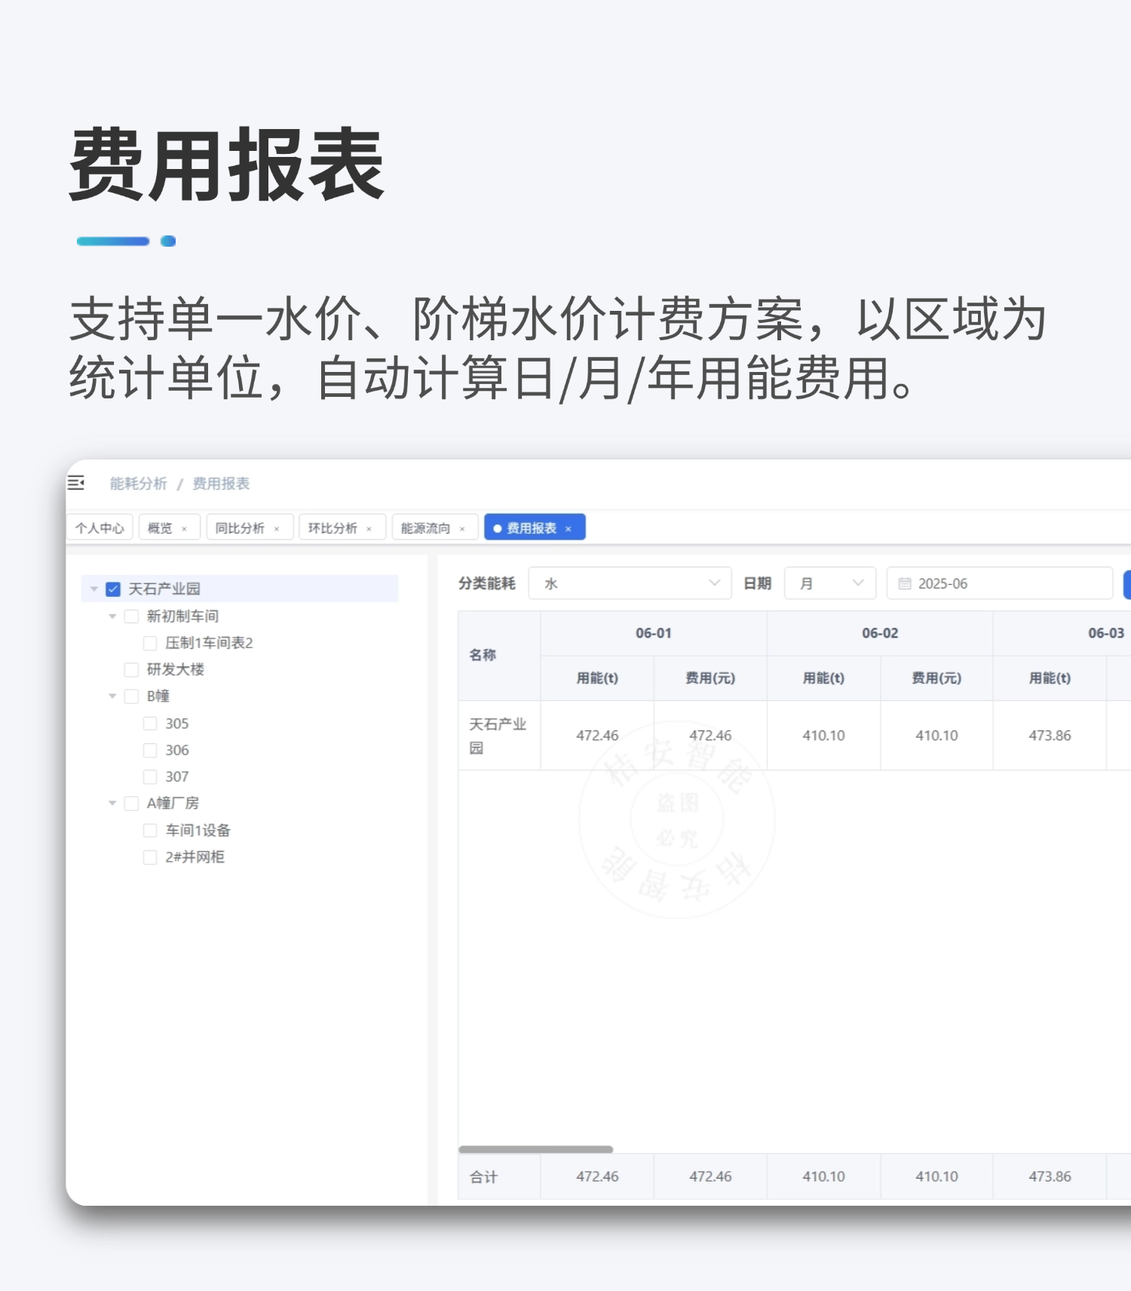The height and width of the screenshot is (1291, 1131).
Task: Check the 车间1设备 checkbox
Action: point(150,830)
